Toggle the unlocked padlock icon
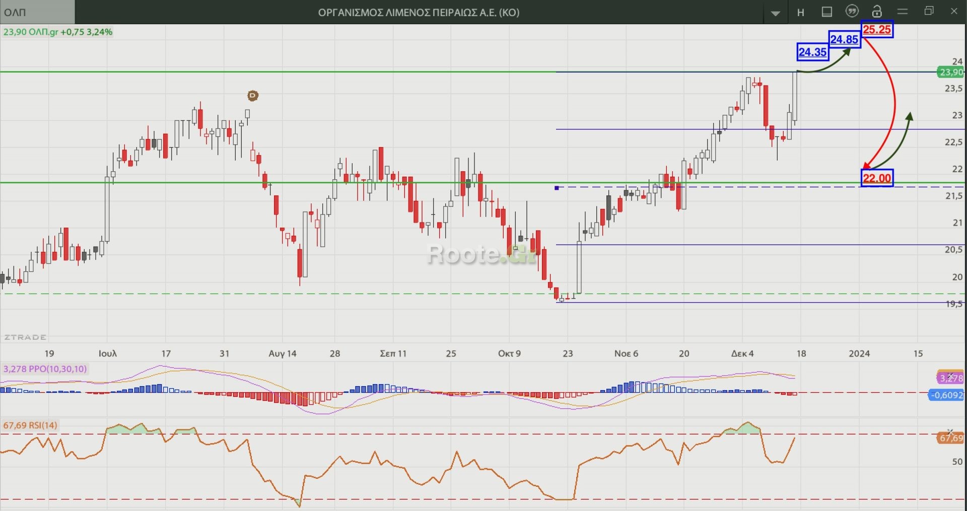The width and height of the screenshot is (967, 511). [877, 12]
